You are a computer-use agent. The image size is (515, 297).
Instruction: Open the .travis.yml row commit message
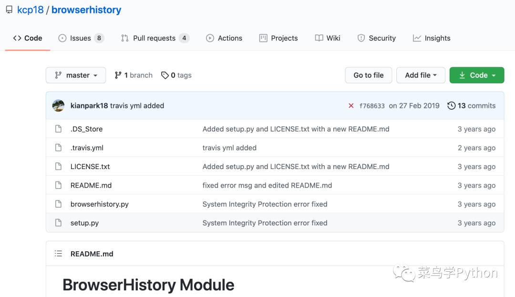point(229,148)
